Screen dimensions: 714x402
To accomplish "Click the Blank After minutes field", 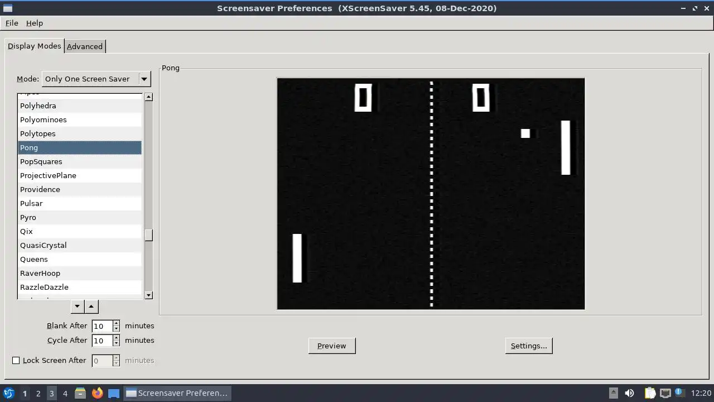I will click(x=102, y=326).
